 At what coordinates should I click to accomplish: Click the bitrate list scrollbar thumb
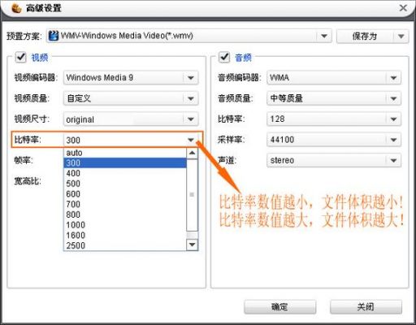pyautogui.click(x=193, y=195)
